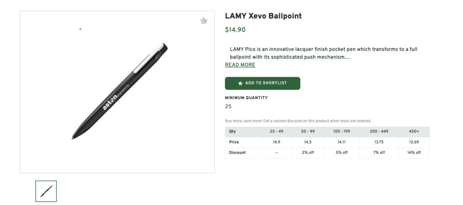The width and height of the screenshot is (463, 205).
Task: Pick the 450+ quantity tier header
Action: [414, 131]
